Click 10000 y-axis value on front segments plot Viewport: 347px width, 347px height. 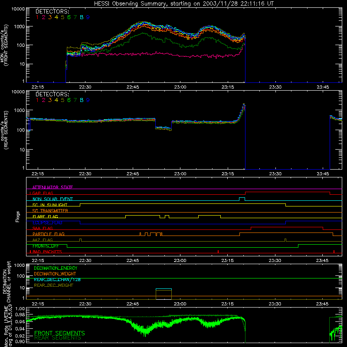[x=18, y=9]
